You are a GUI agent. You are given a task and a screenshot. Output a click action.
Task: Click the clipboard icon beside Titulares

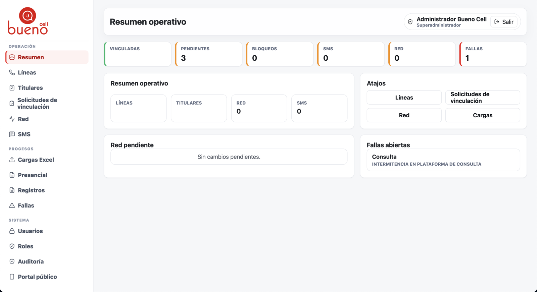click(x=12, y=88)
